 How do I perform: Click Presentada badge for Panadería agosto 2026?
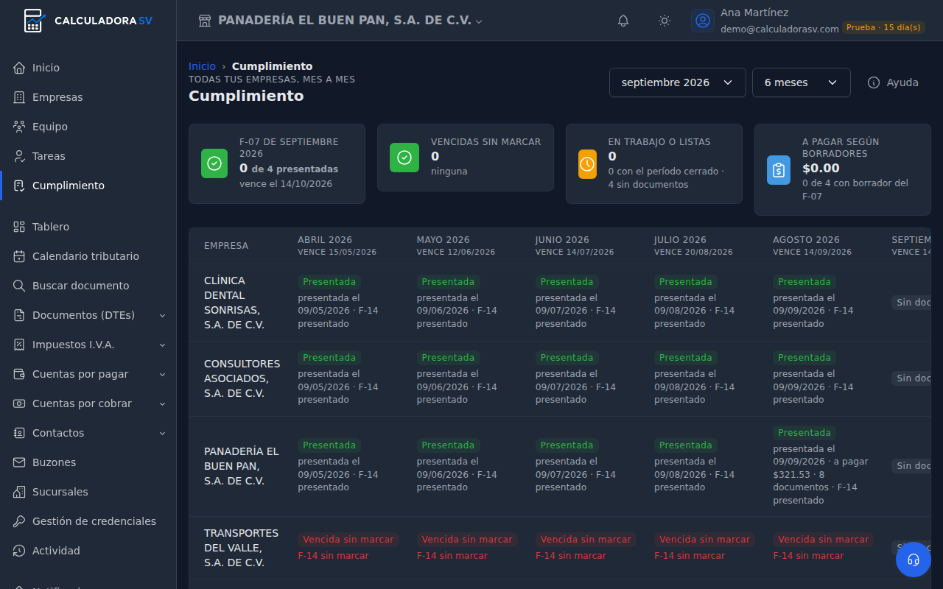click(804, 432)
